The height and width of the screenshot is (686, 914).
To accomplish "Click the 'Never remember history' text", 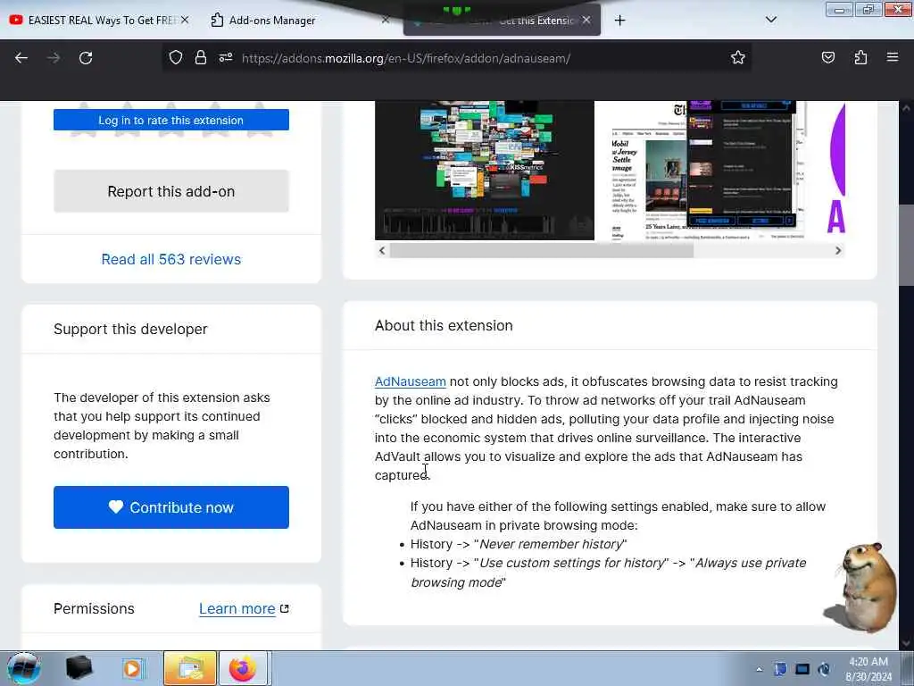I will tap(551, 544).
